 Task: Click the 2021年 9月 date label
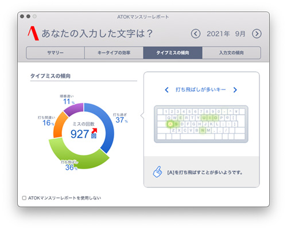pos(226,34)
